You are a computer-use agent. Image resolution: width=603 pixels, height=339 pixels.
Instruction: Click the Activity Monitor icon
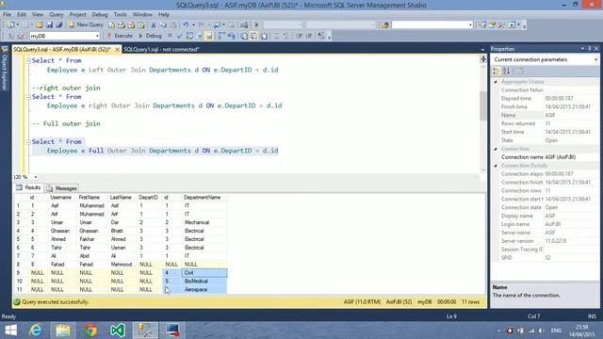(244, 25)
